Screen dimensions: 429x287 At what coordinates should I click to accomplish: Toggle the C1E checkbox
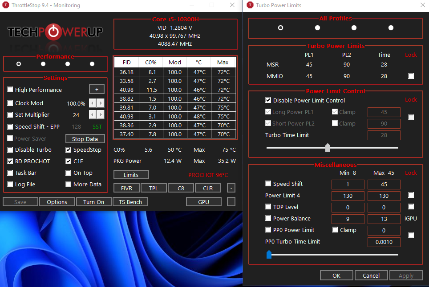click(x=69, y=161)
